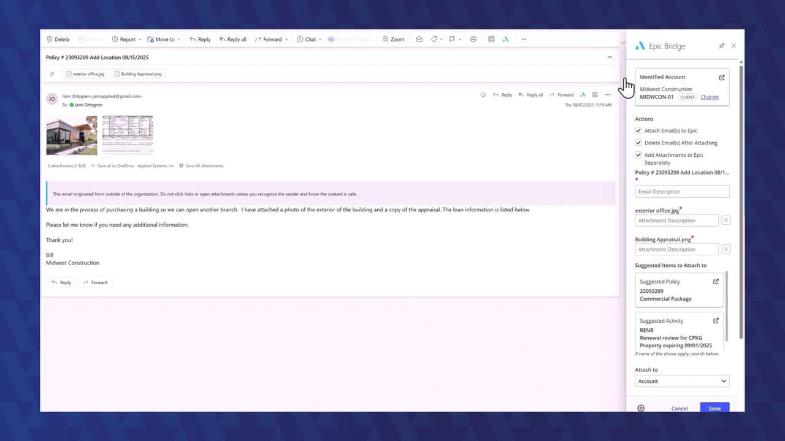Image resolution: width=785 pixels, height=441 pixels.
Task: Disable Add Attachments to Epic Separately
Action: (x=638, y=155)
